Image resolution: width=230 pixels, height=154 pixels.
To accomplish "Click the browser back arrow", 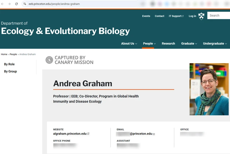I will point(3,4).
